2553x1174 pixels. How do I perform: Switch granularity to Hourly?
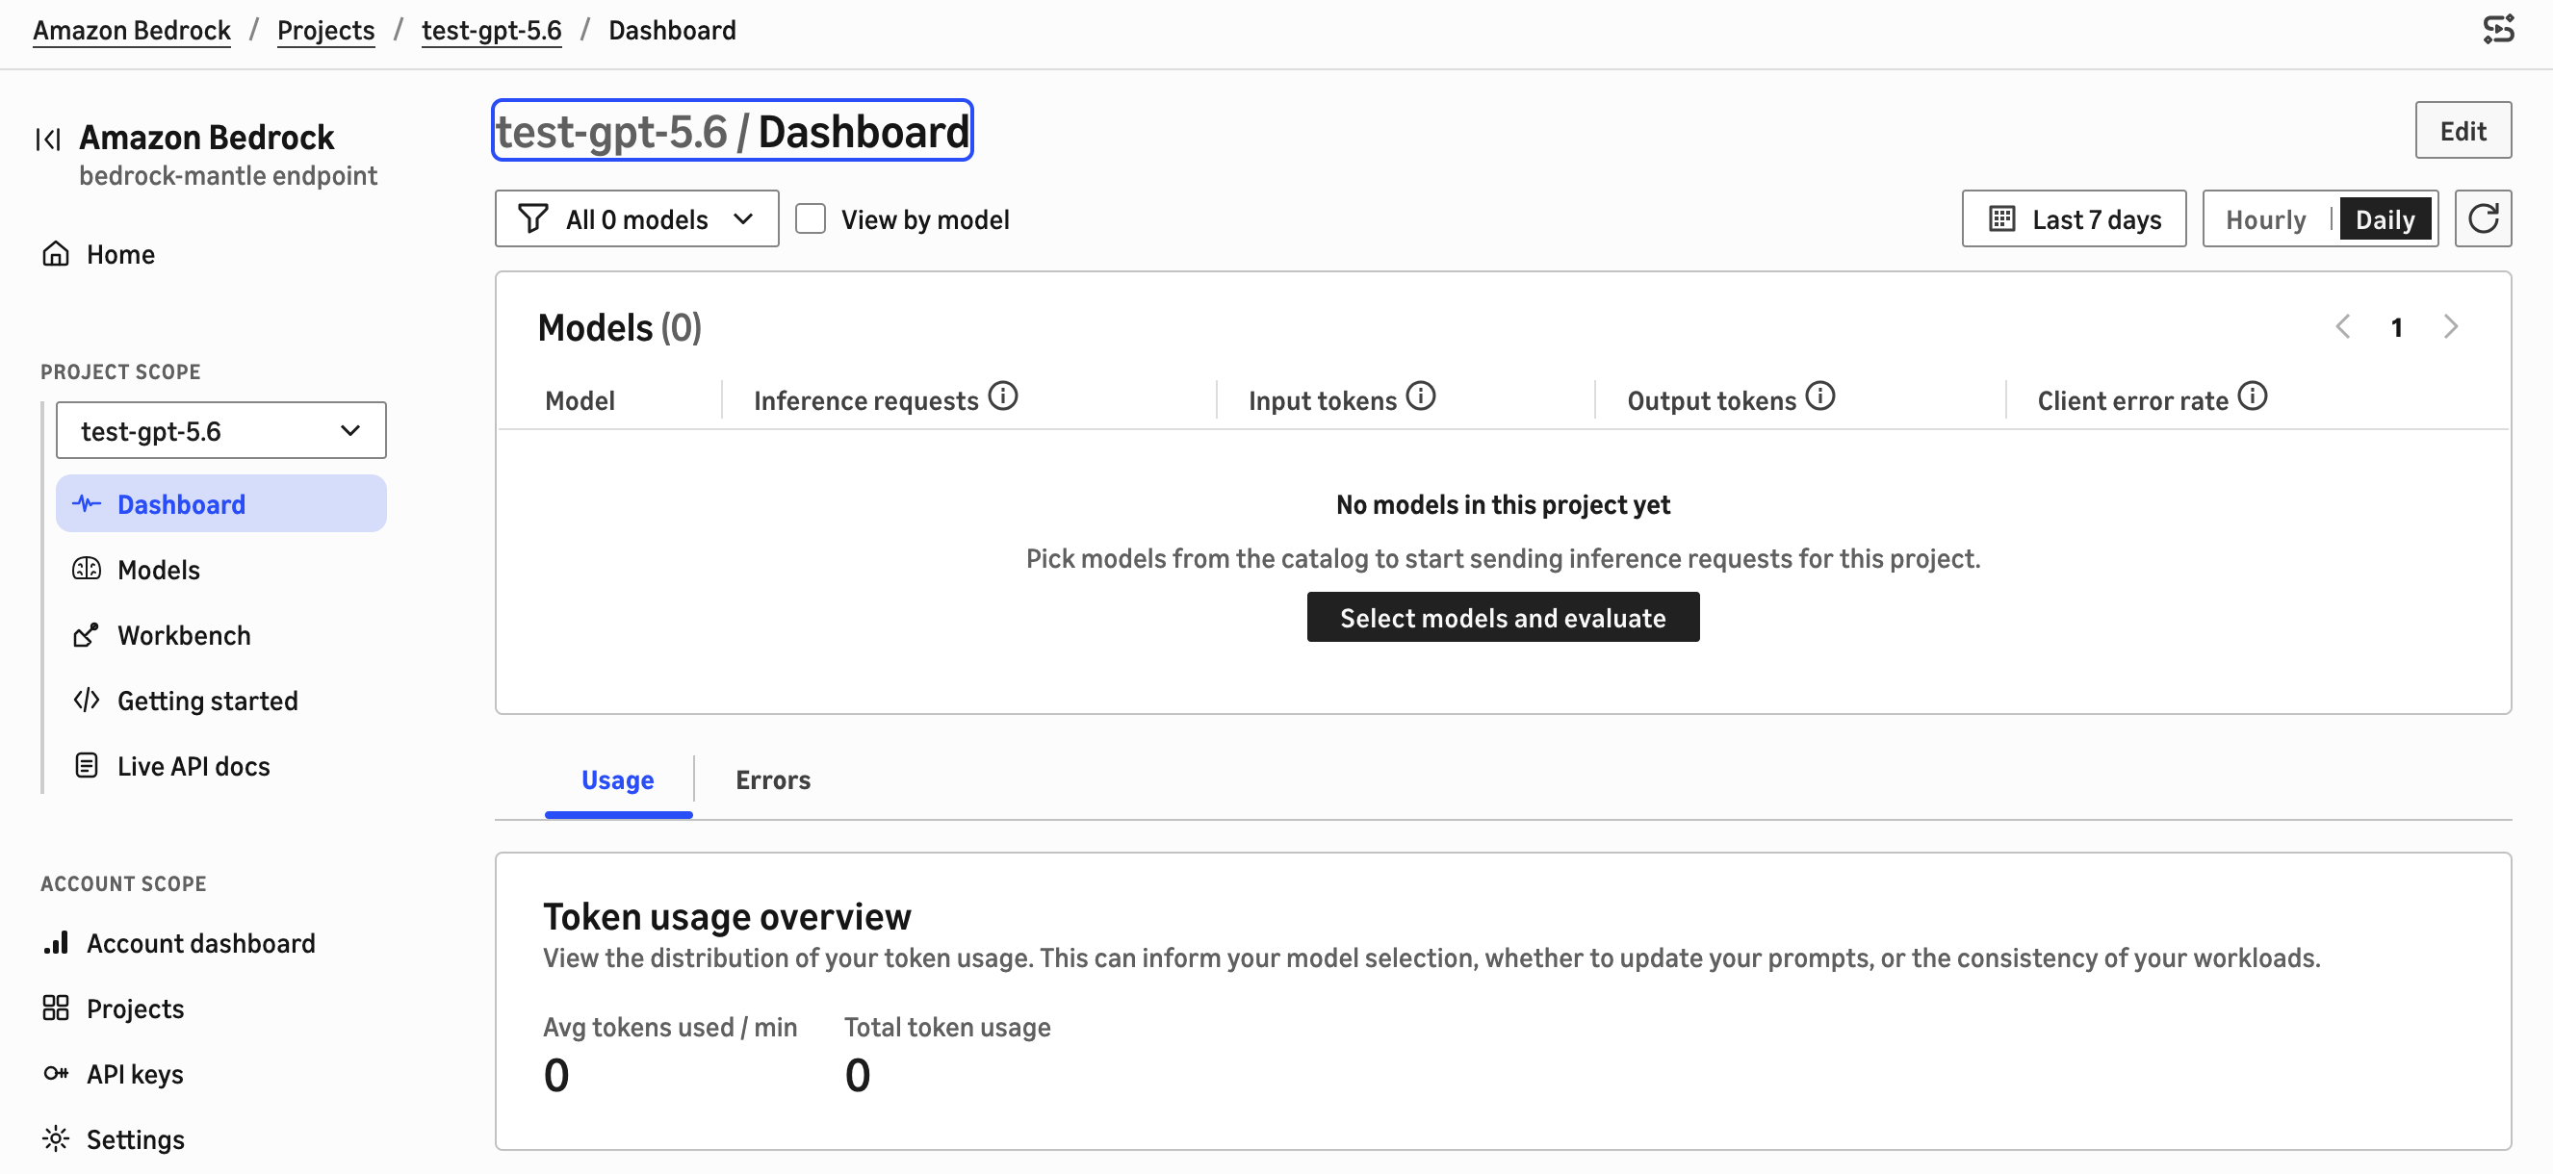click(2264, 220)
